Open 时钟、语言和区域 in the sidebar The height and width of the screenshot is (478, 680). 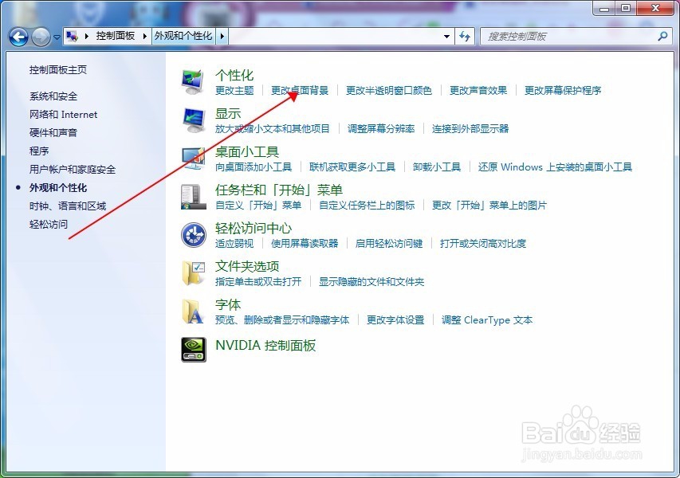click(68, 206)
